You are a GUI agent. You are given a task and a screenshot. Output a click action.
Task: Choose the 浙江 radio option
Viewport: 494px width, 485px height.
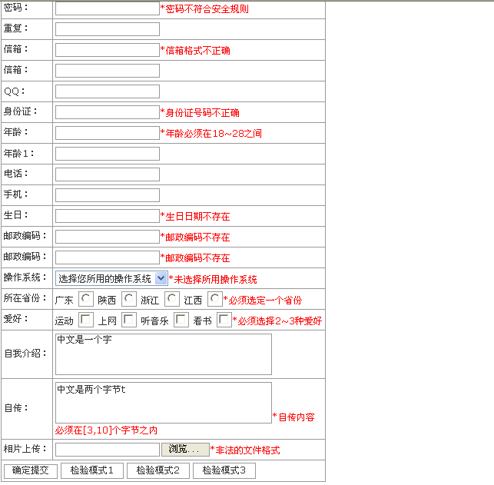(x=172, y=299)
